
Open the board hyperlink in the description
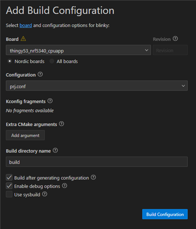tap(26, 25)
